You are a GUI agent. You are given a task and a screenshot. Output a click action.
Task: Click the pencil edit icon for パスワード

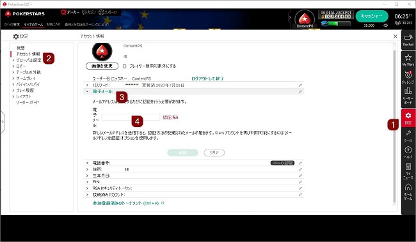pos(300,86)
